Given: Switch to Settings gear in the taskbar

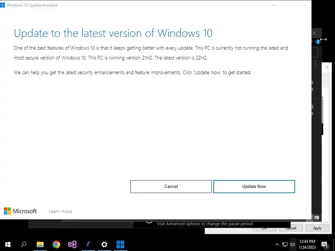Looking at the screenshot, I should click(x=104, y=244).
